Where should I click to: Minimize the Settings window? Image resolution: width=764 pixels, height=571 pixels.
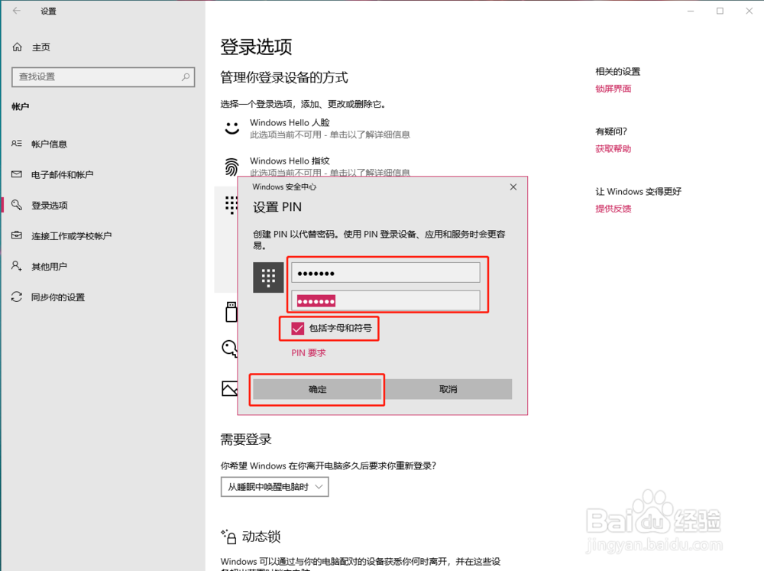pyautogui.click(x=691, y=11)
